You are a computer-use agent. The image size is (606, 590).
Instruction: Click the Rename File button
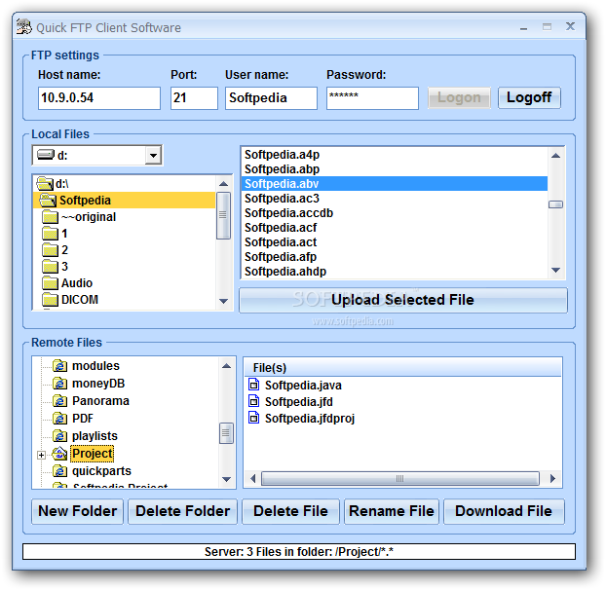(x=392, y=511)
